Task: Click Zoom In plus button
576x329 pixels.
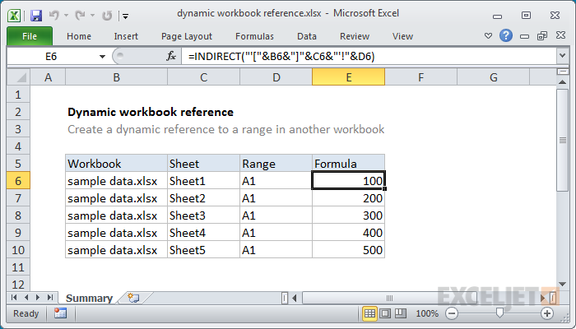Action: click(x=547, y=313)
